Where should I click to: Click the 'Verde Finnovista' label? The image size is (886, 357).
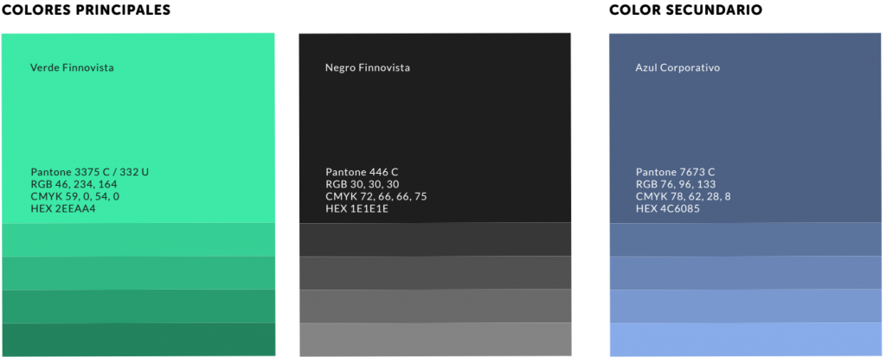(x=72, y=67)
